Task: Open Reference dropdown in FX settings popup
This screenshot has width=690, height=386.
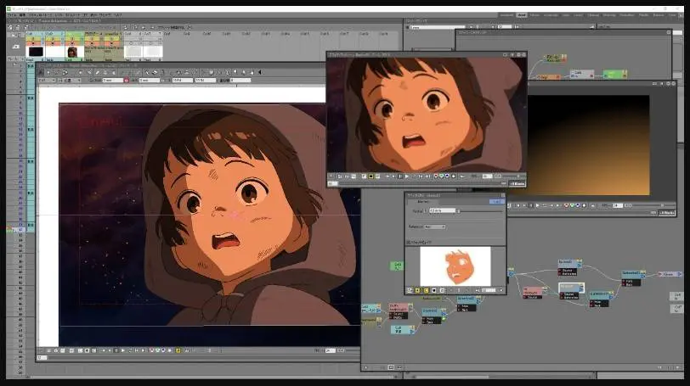Action: pyautogui.click(x=435, y=227)
